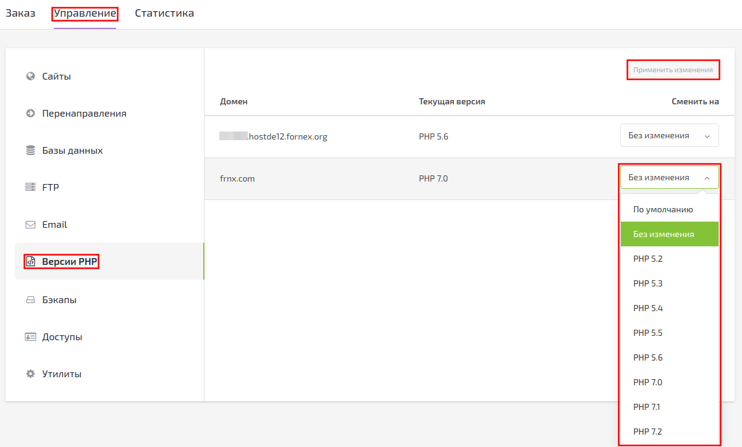Screen dimensions: 742x447
Task: Click the globe icon next to Сайты
Action: (30, 77)
